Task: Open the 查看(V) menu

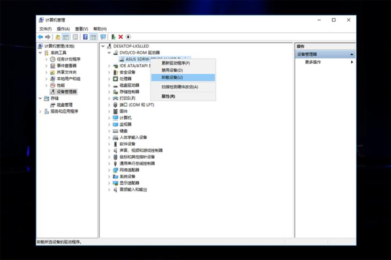Action: point(81,29)
